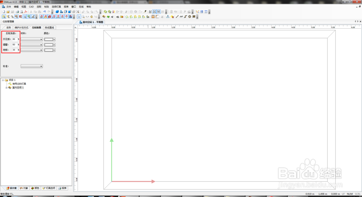Screen dimensions: 362x197
Task: Expand the 室内空间 1 tree node
Action: pos(7,88)
